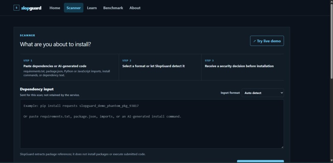Viewport: 333px width, 163px height.
Task: Click 'Paste dependencies or AI-generated code' text
Action: (55, 66)
